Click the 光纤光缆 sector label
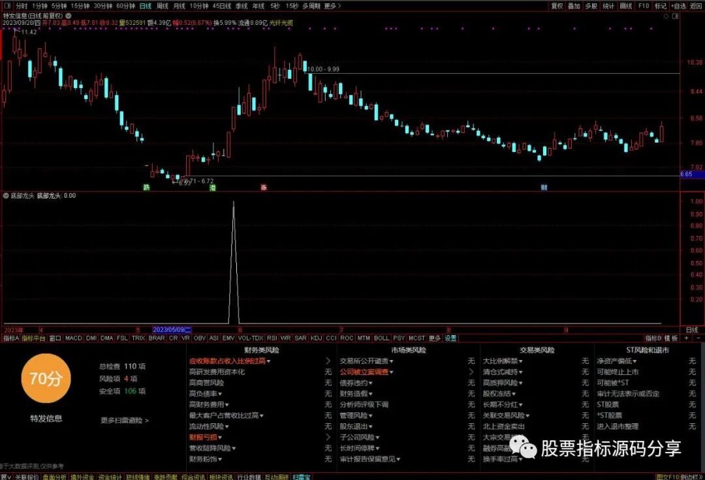 [281, 22]
